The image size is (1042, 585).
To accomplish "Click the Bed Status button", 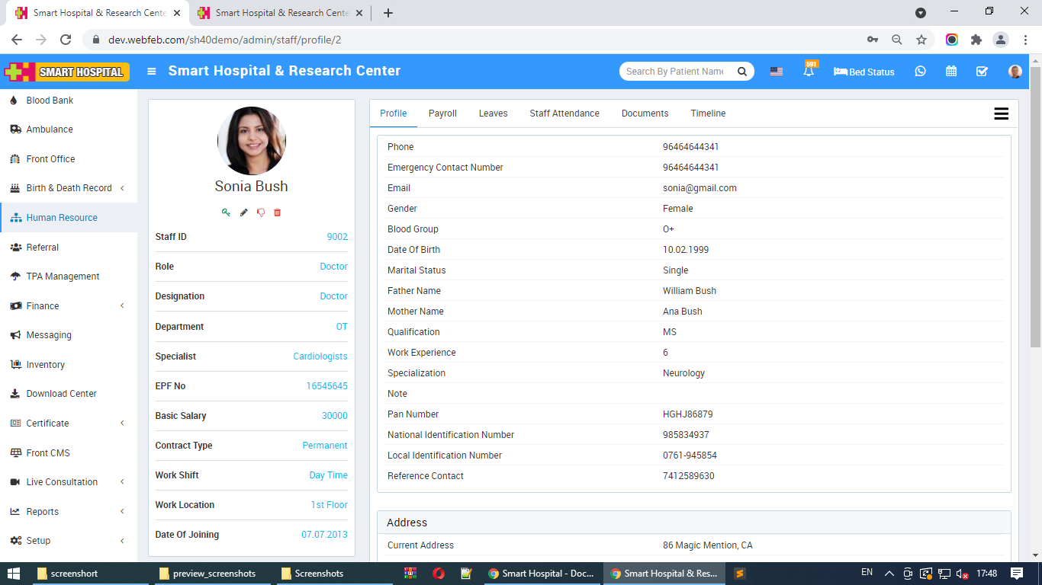I will point(864,72).
